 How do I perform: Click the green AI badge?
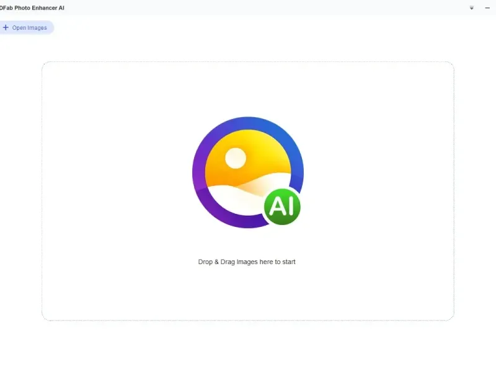pyautogui.click(x=282, y=206)
